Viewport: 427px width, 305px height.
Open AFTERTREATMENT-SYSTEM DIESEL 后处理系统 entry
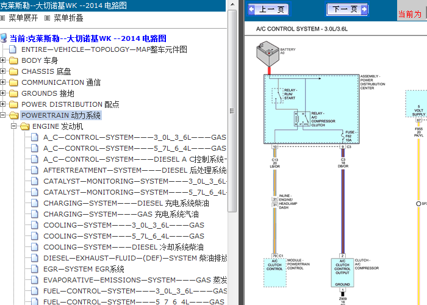(x=135, y=170)
